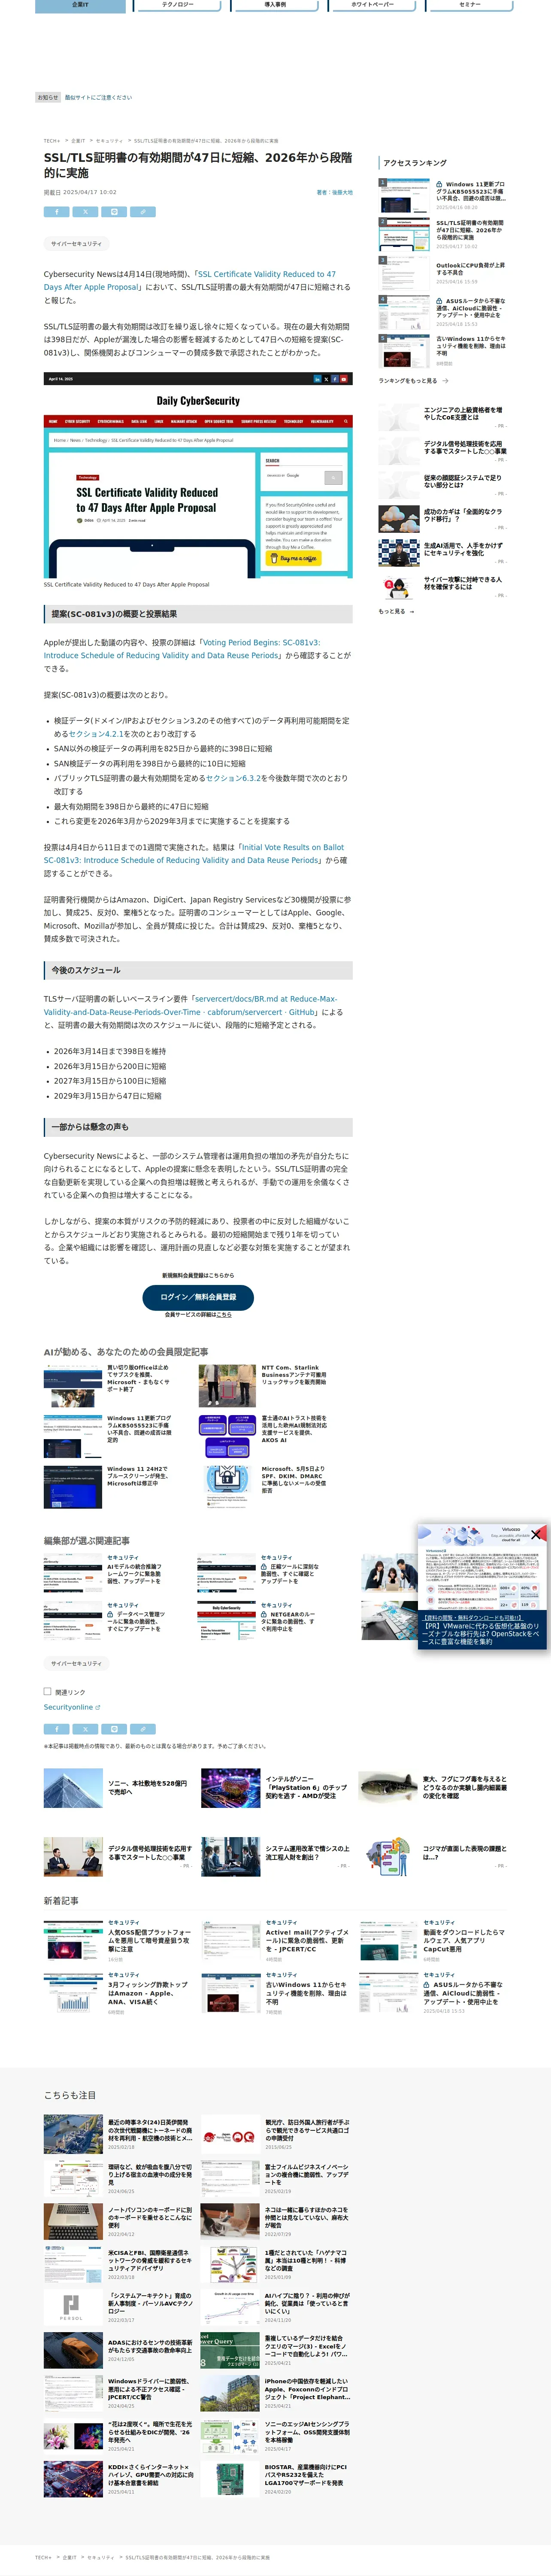This screenshot has width=551, height=2576.
Task: Open 生成AI活用で人手をかけず PR thumbnail
Action: point(399,552)
